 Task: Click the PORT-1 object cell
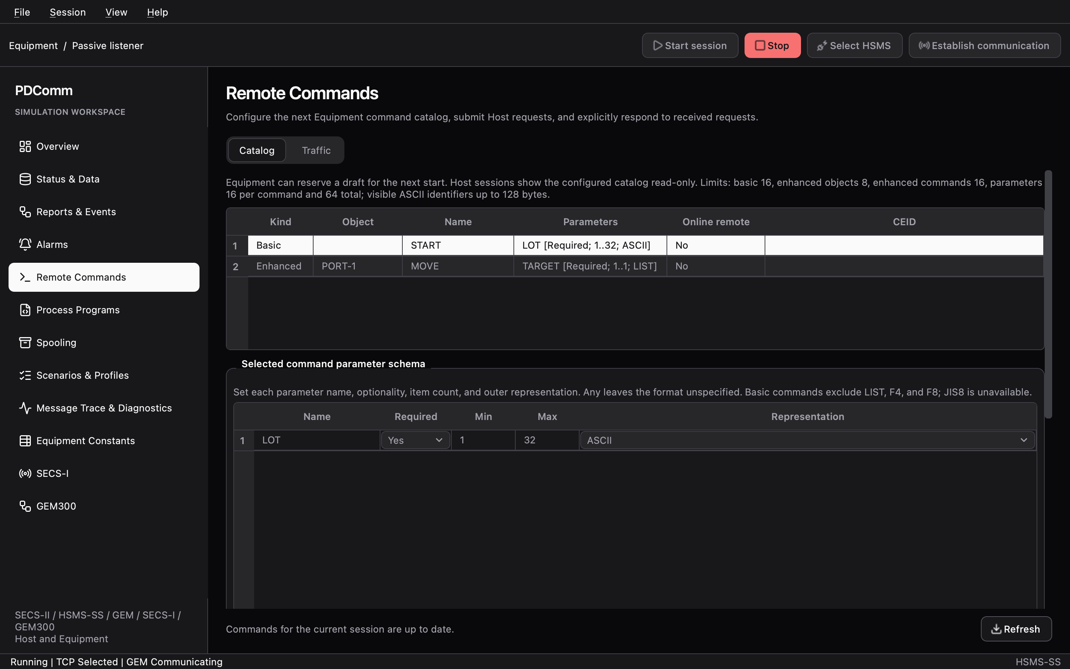[358, 266]
